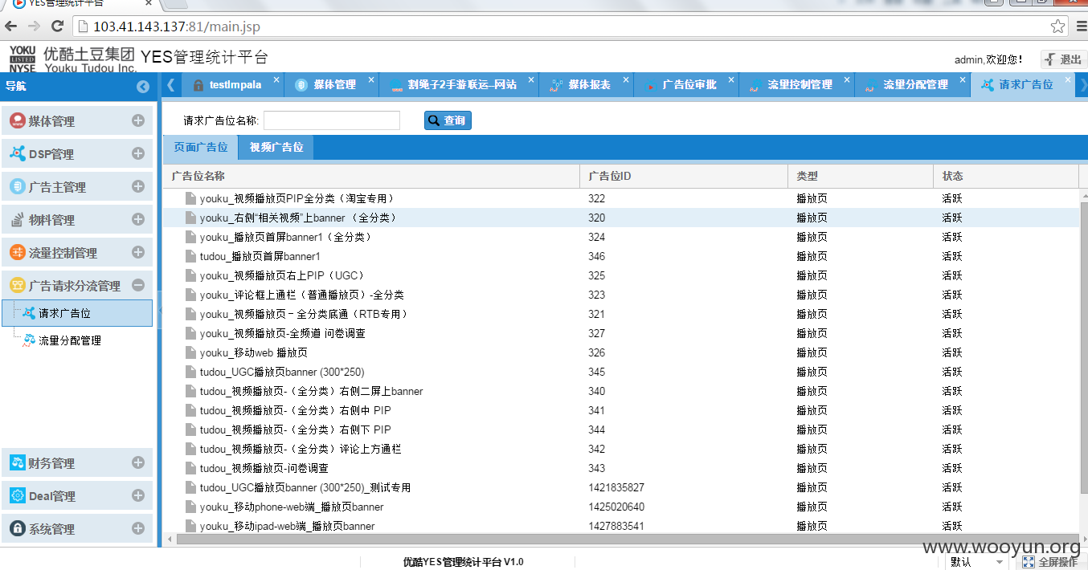Viewport: 1088px width, 570px height.
Task: Click the 广告主管理 sidebar icon
Action: [x=17, y=187]
